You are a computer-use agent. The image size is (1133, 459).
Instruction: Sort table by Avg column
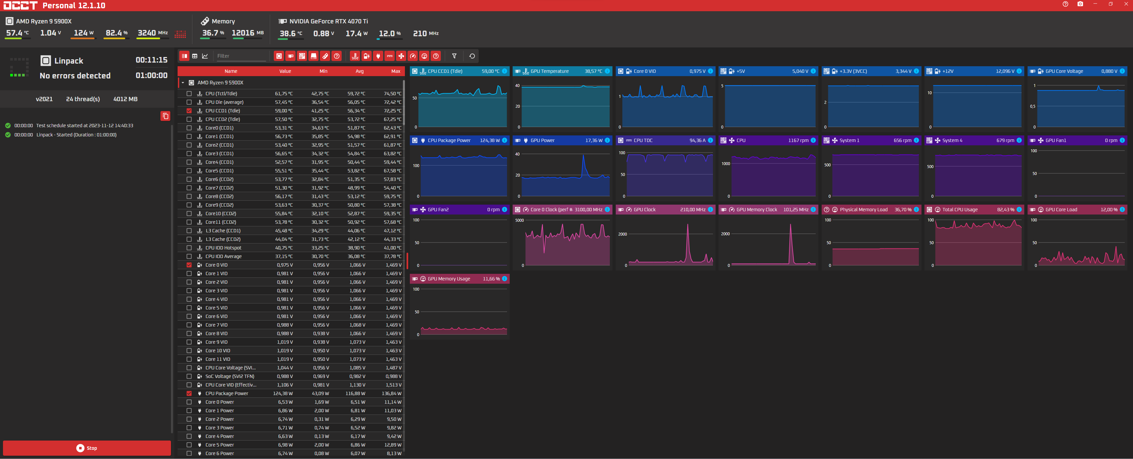(x=359, y=71)
